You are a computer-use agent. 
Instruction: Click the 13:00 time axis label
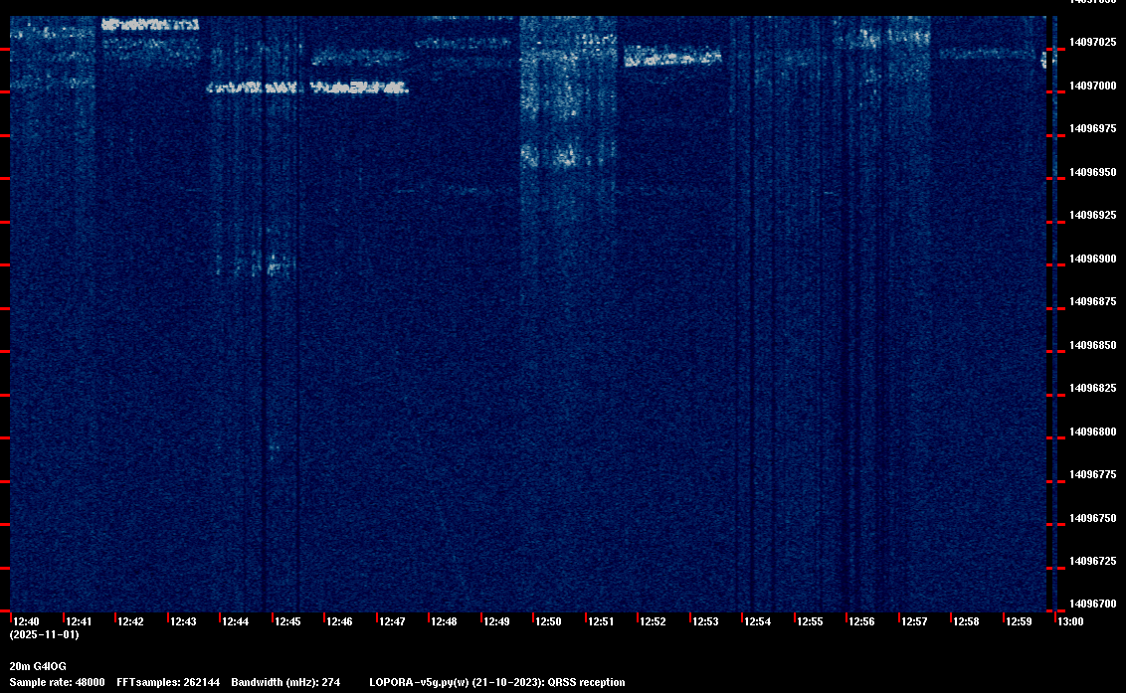point(1070,621)
